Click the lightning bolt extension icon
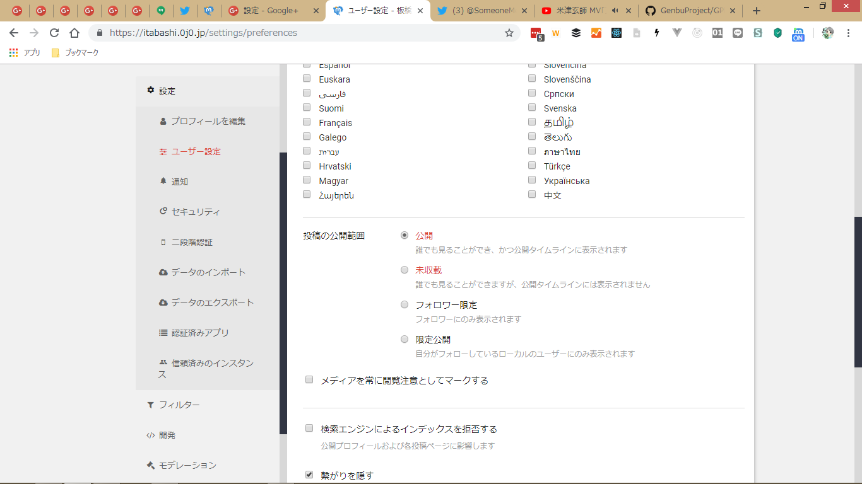Screen dimensions: 862x484 point(657,33)
